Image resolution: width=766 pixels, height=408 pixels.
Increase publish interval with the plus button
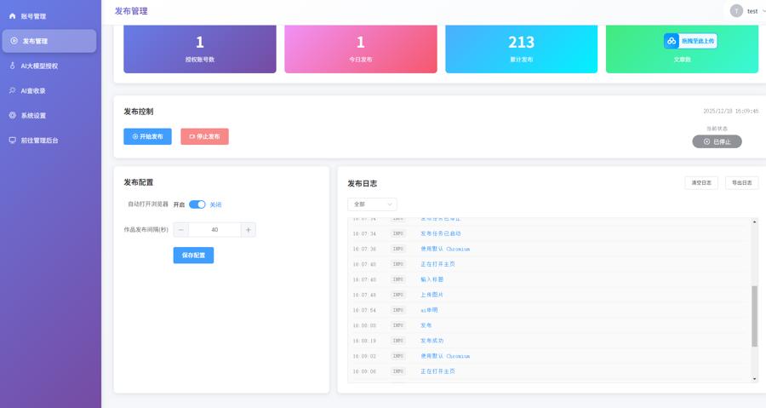(248, 230)
